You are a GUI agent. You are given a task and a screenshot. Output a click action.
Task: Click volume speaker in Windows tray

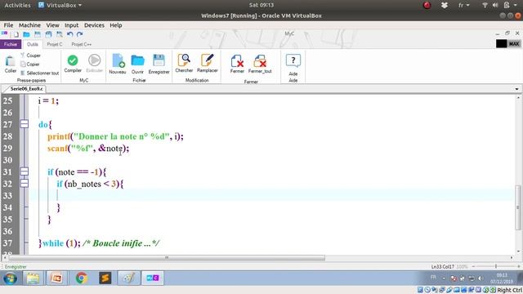coord(481,278)
